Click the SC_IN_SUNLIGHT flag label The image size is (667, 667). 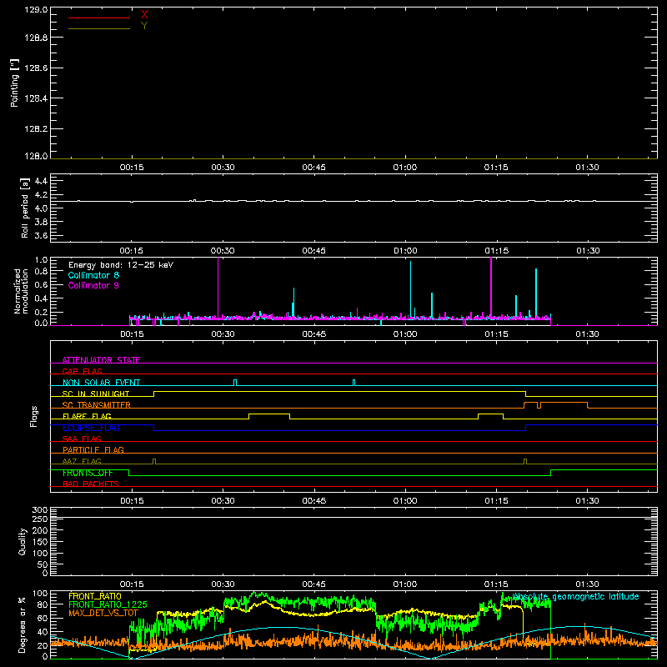pos(96,394)
